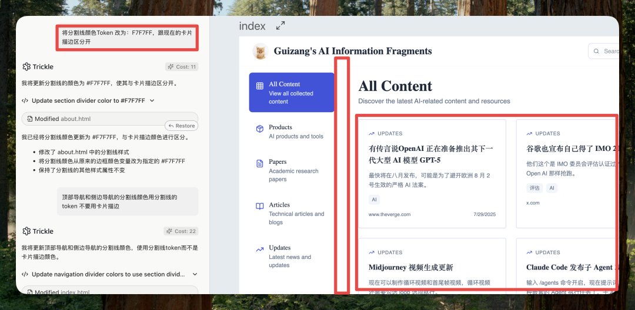This screenshot has width=635, height=310.
Task: Click the Articles book icon
Action: pyautogui.click(x=260, y=207)
